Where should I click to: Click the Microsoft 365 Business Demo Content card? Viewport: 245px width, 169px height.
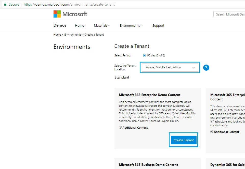148,165
